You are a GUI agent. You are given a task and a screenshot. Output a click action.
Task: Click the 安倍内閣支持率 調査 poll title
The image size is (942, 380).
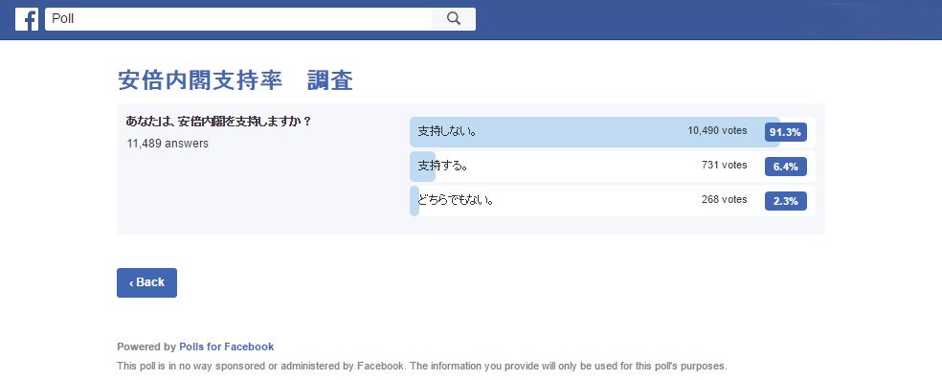235,79
